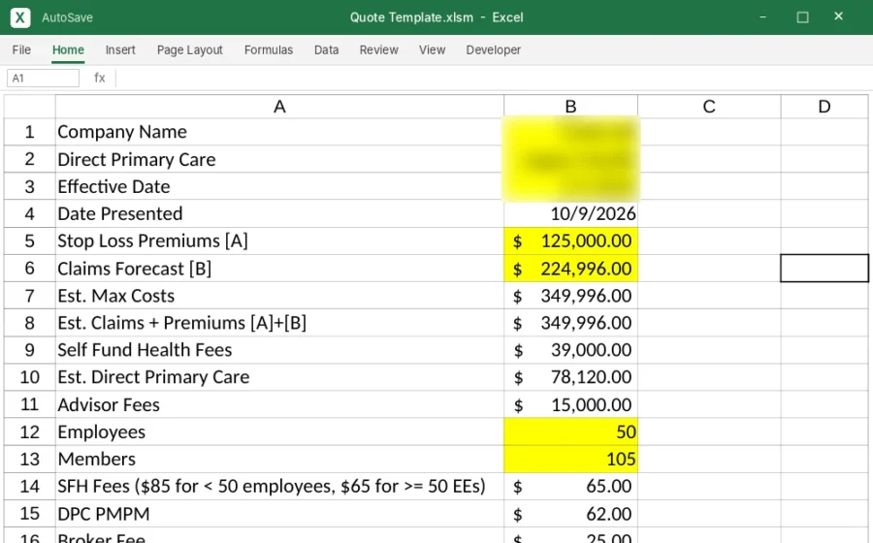Open the Review tab
This screenshot has width=873, height=543.
[378, 50]
